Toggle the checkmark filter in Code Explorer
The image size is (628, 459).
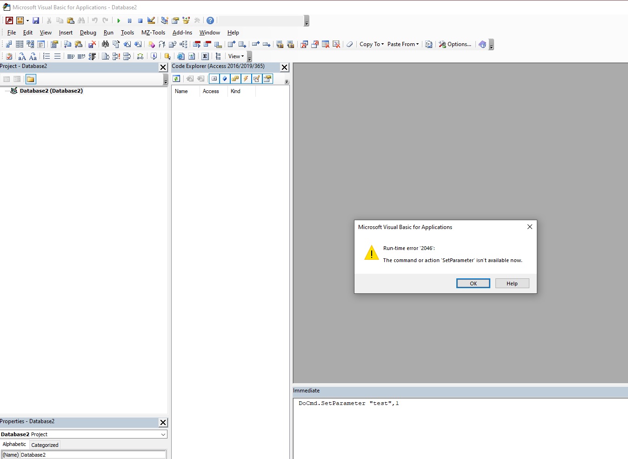click(x=257, y=79)
